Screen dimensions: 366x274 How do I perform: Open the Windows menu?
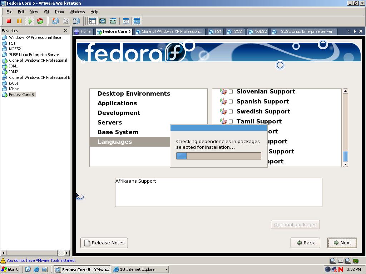[77, 12]
